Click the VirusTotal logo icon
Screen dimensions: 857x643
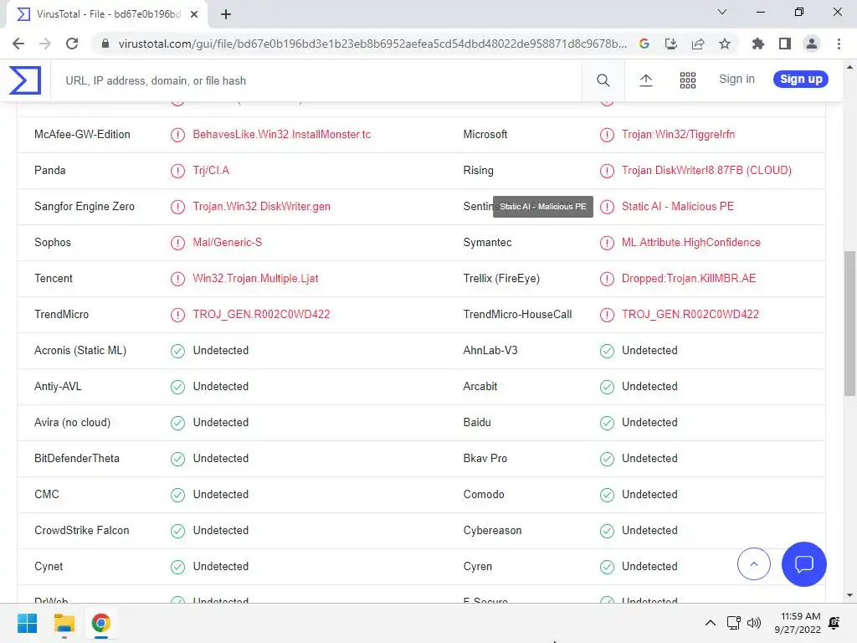point(25,80)
